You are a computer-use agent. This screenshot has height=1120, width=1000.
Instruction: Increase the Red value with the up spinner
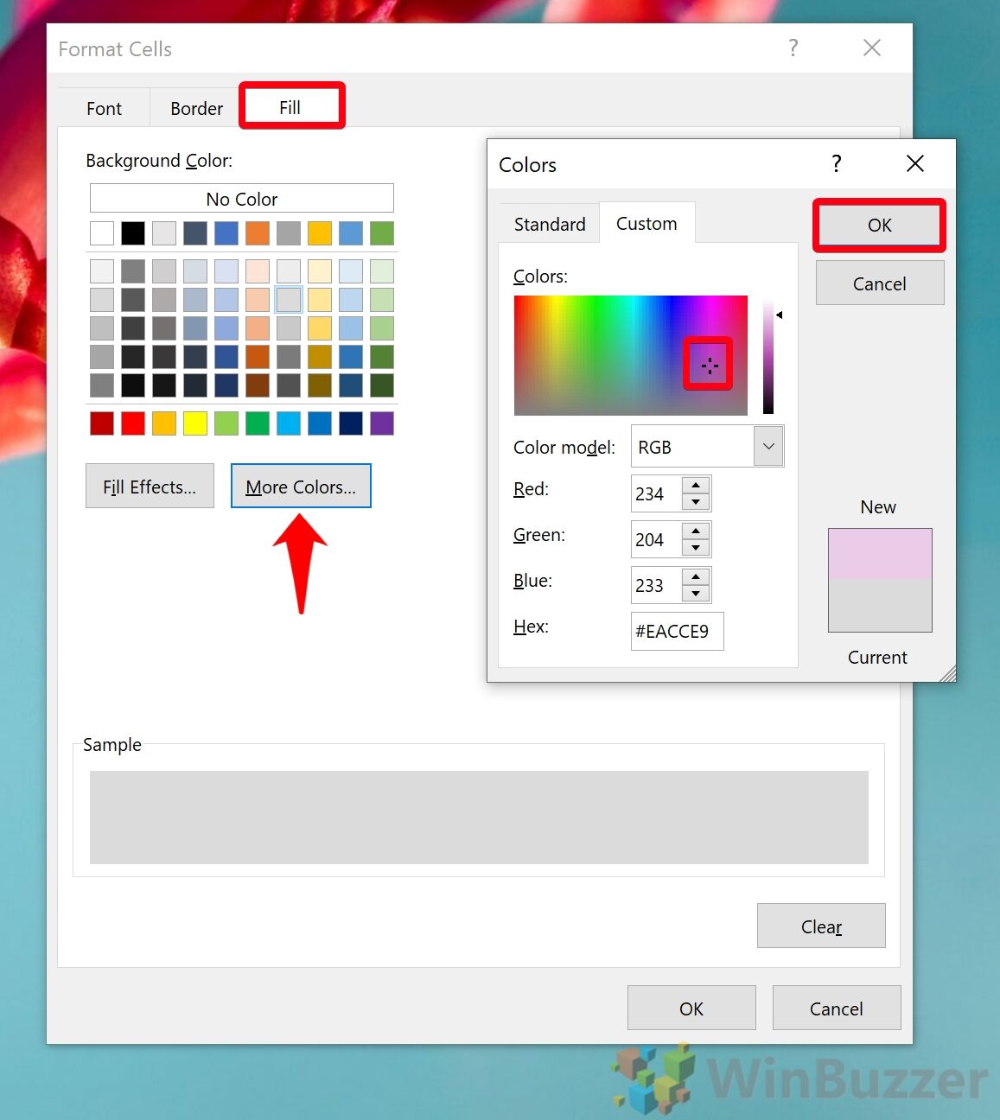tap(696, 486)
